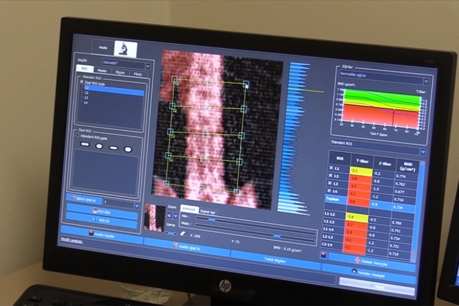Viewport: 459px width, 306px height.
Task: Click the left ROI handle at L4 line
Action: 168,155
